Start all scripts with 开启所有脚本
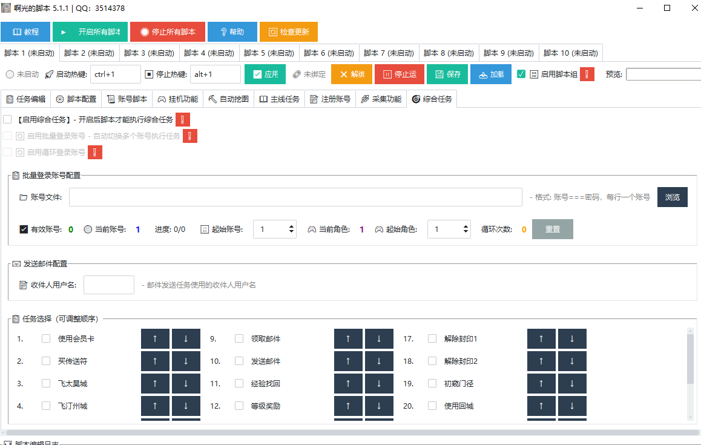Viewport: 701px width, 445px height. point(90,31)
